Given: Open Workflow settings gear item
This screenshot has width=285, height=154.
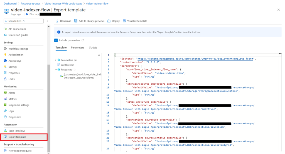Looking at the screenshot, I should pos(18,49).
